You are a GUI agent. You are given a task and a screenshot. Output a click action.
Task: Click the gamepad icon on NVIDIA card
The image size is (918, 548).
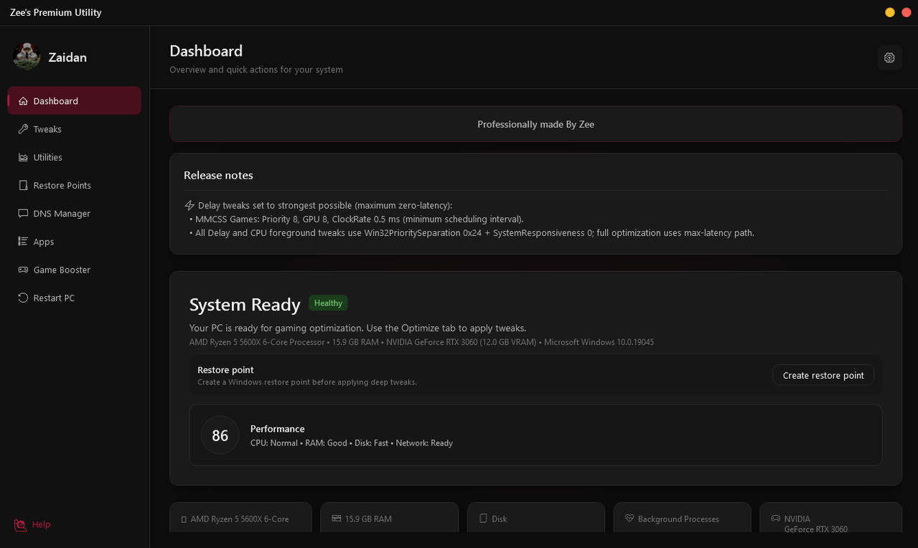tap(776, 519)
